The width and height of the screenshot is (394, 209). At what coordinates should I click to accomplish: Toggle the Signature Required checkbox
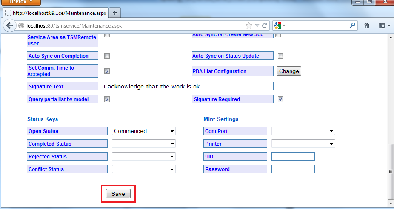(x=280, y=99)
